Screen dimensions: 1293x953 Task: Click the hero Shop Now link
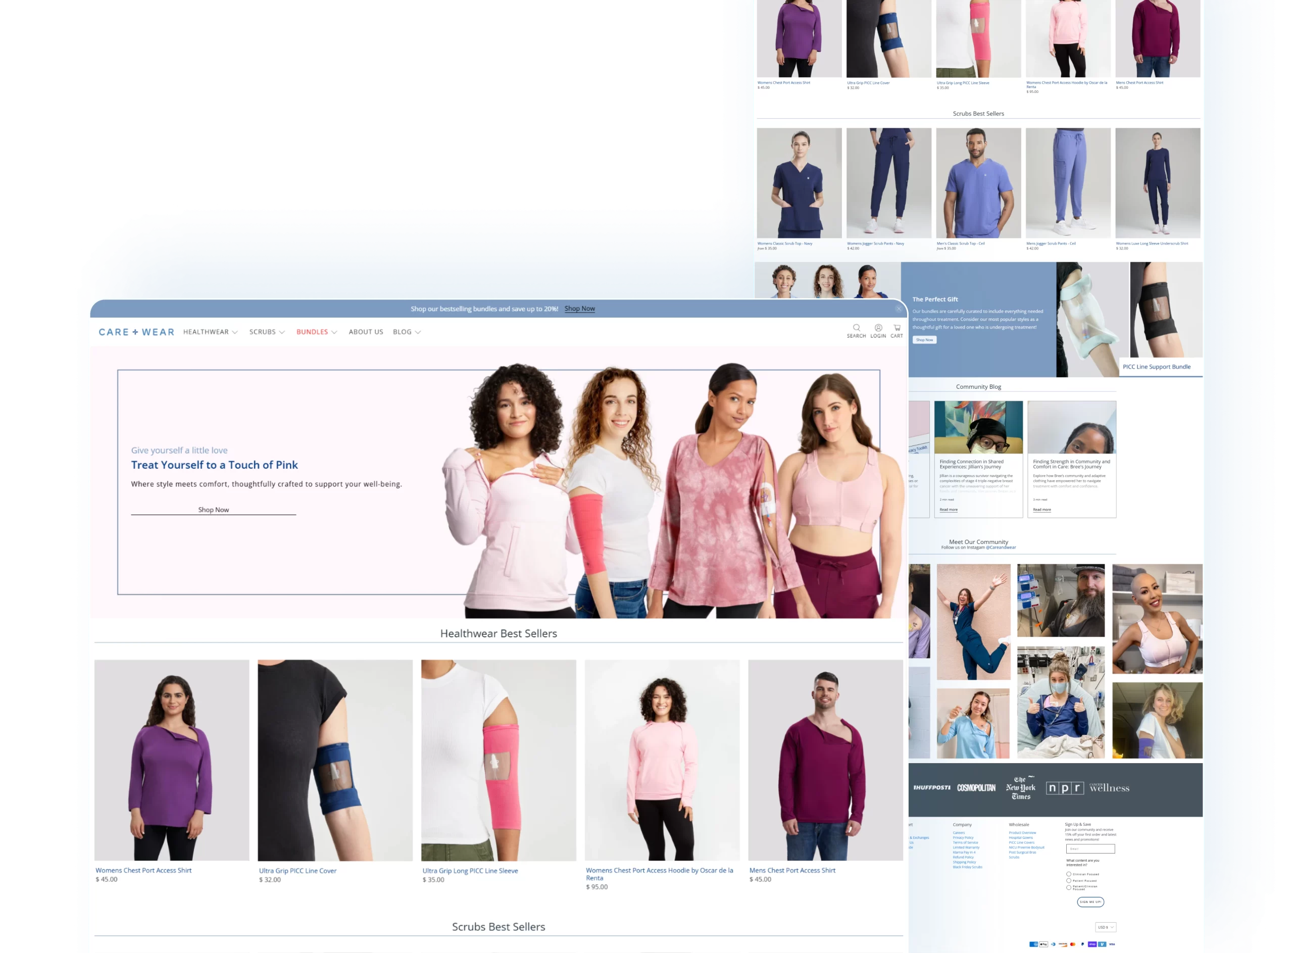(214, 510)
